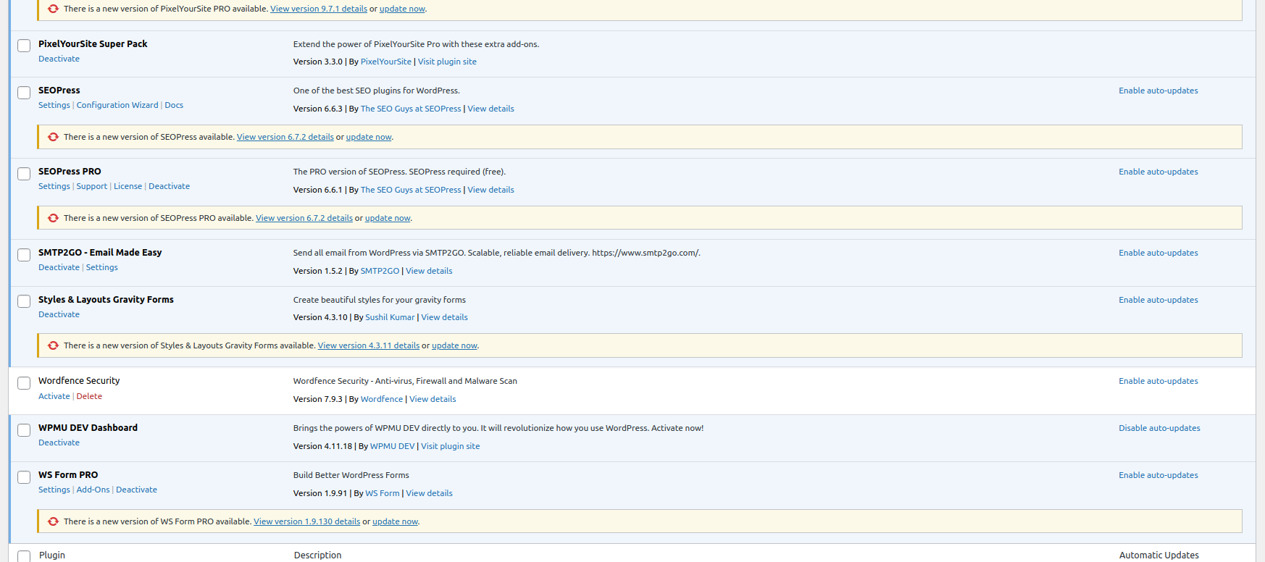Viewport: 1265px width, 562px height.
Task: View version 6.7.2 details for SEOPress PRO
Action: 304,218
